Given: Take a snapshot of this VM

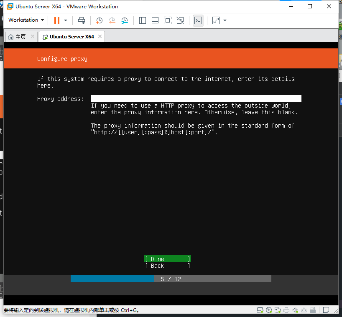Looking at the screenshot, I should 99,21.
